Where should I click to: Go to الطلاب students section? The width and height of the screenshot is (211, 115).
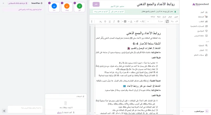click(x=203, y=22)
